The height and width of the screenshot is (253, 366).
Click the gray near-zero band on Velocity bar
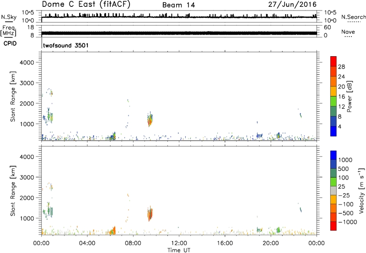pyautogui.click(x=334, y=190)
